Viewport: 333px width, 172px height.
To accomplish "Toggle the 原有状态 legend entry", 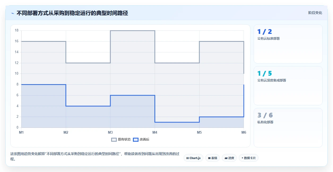I will 121,139.
